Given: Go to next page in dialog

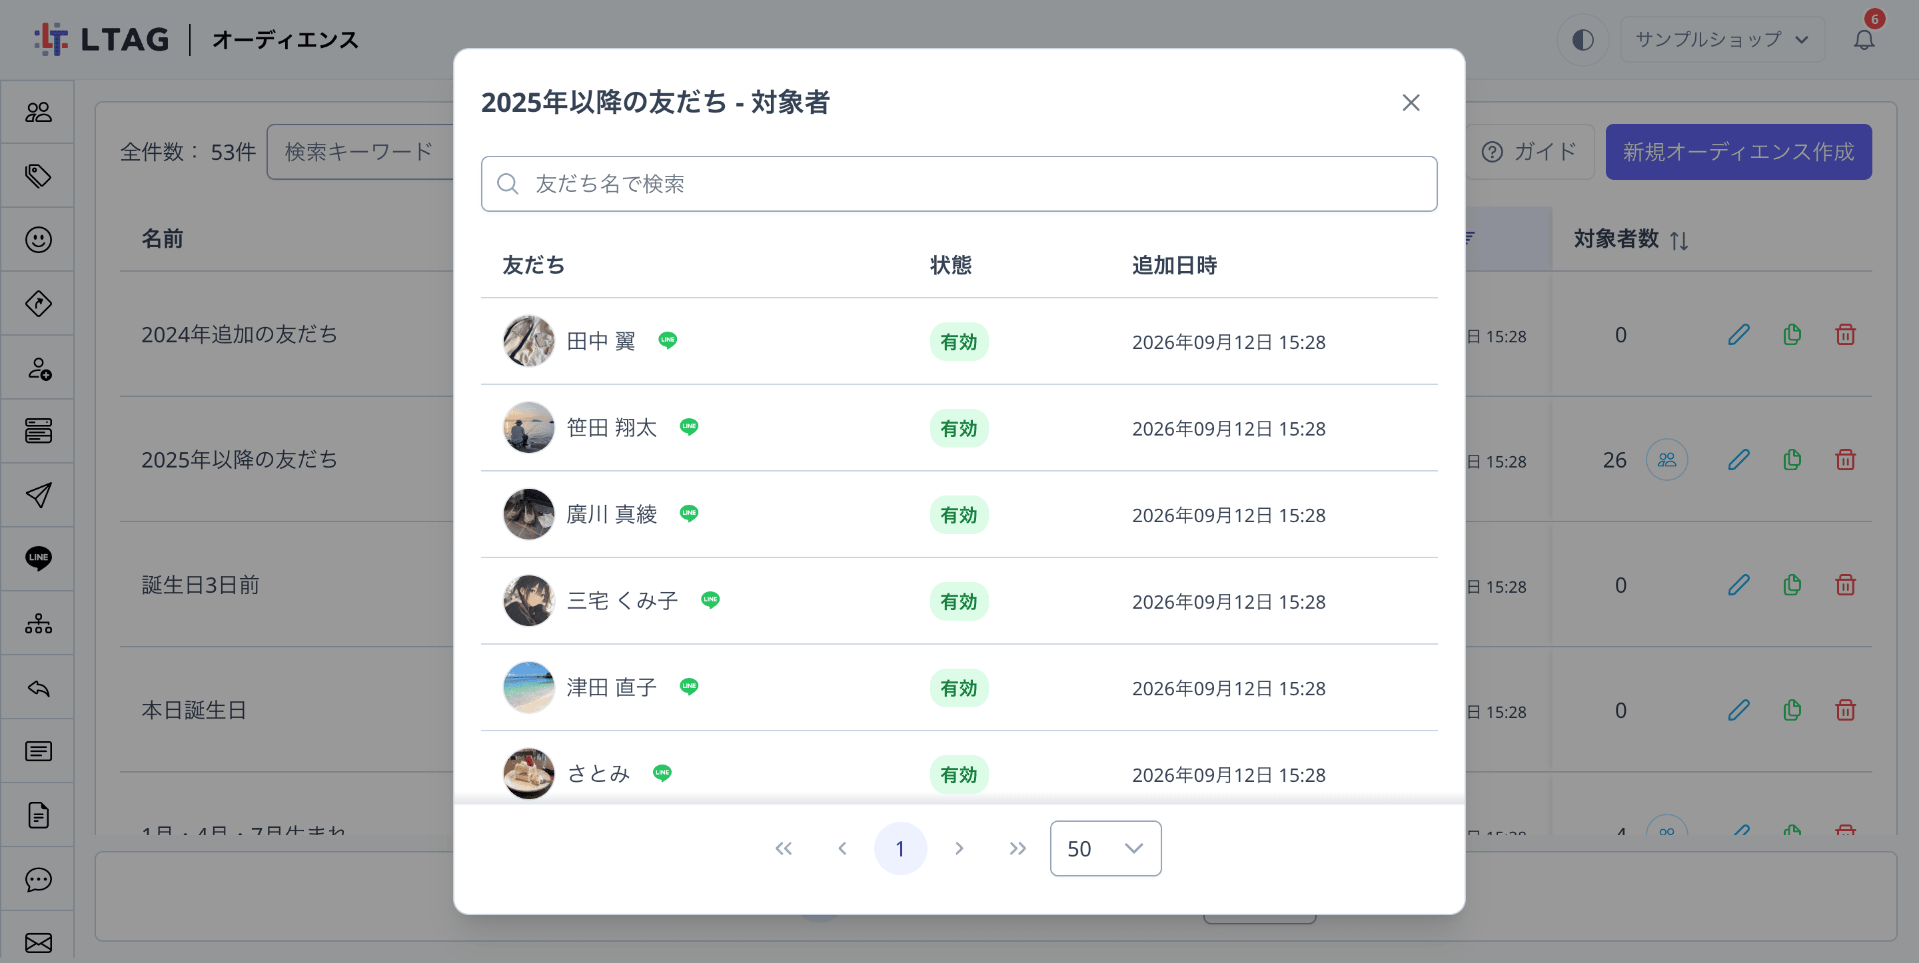Looking at the screenshot, I should (959, 848).
